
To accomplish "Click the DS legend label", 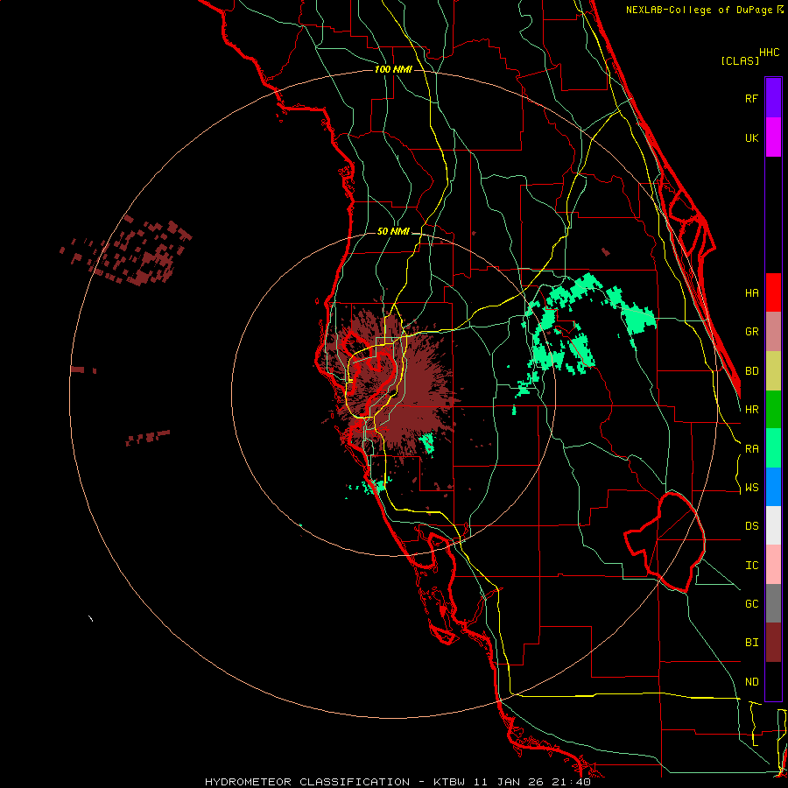I will point(751,526).
